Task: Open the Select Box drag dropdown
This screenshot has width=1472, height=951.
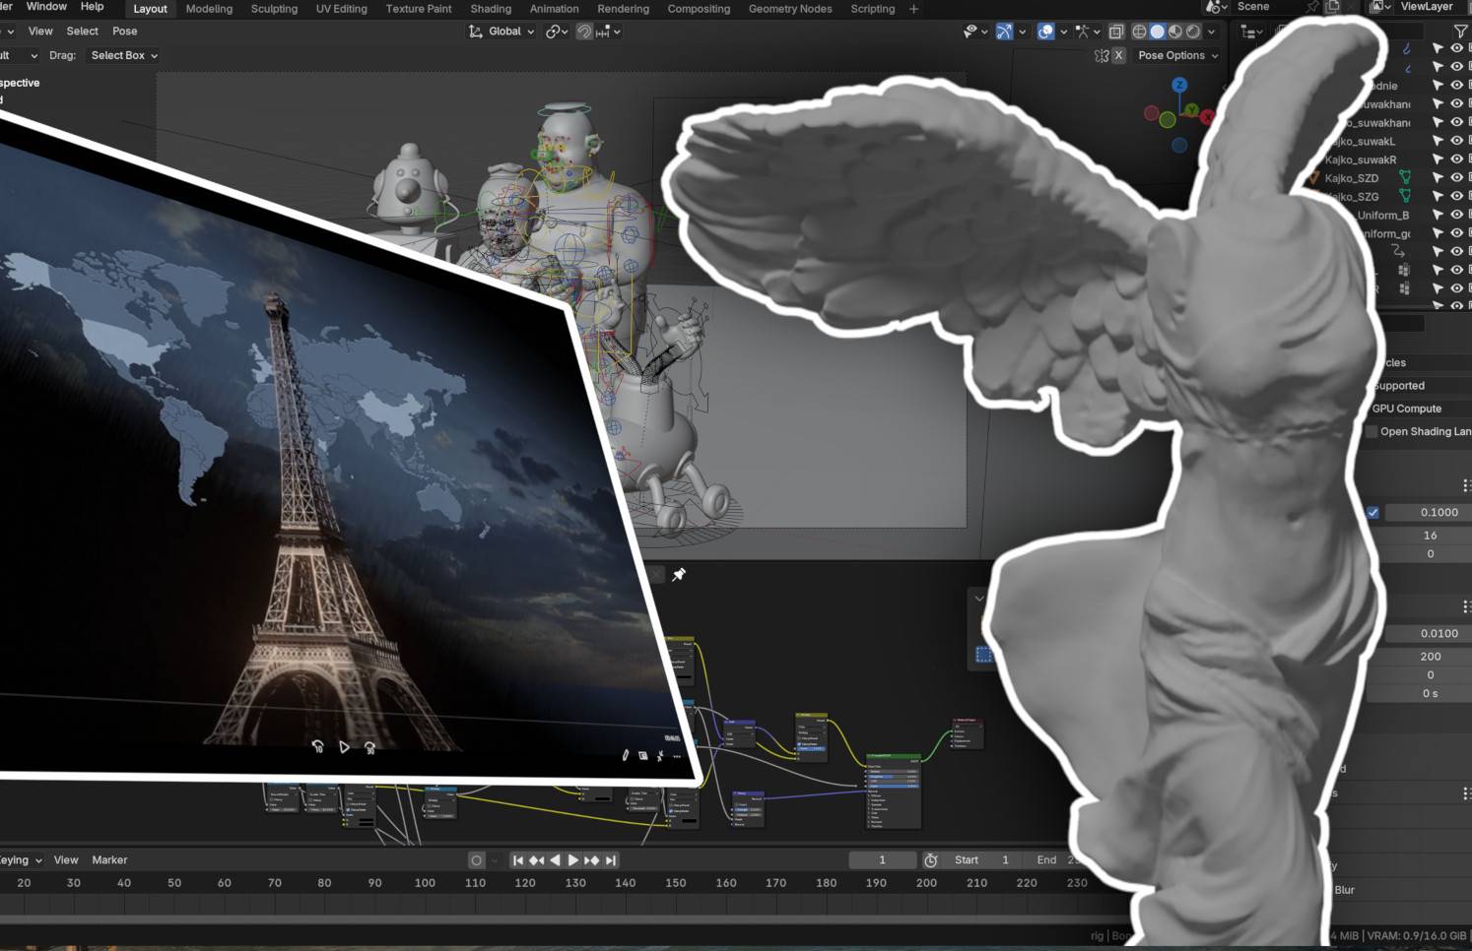Action: (123, 56)
